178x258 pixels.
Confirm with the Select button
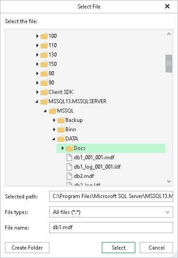(118, 247)
